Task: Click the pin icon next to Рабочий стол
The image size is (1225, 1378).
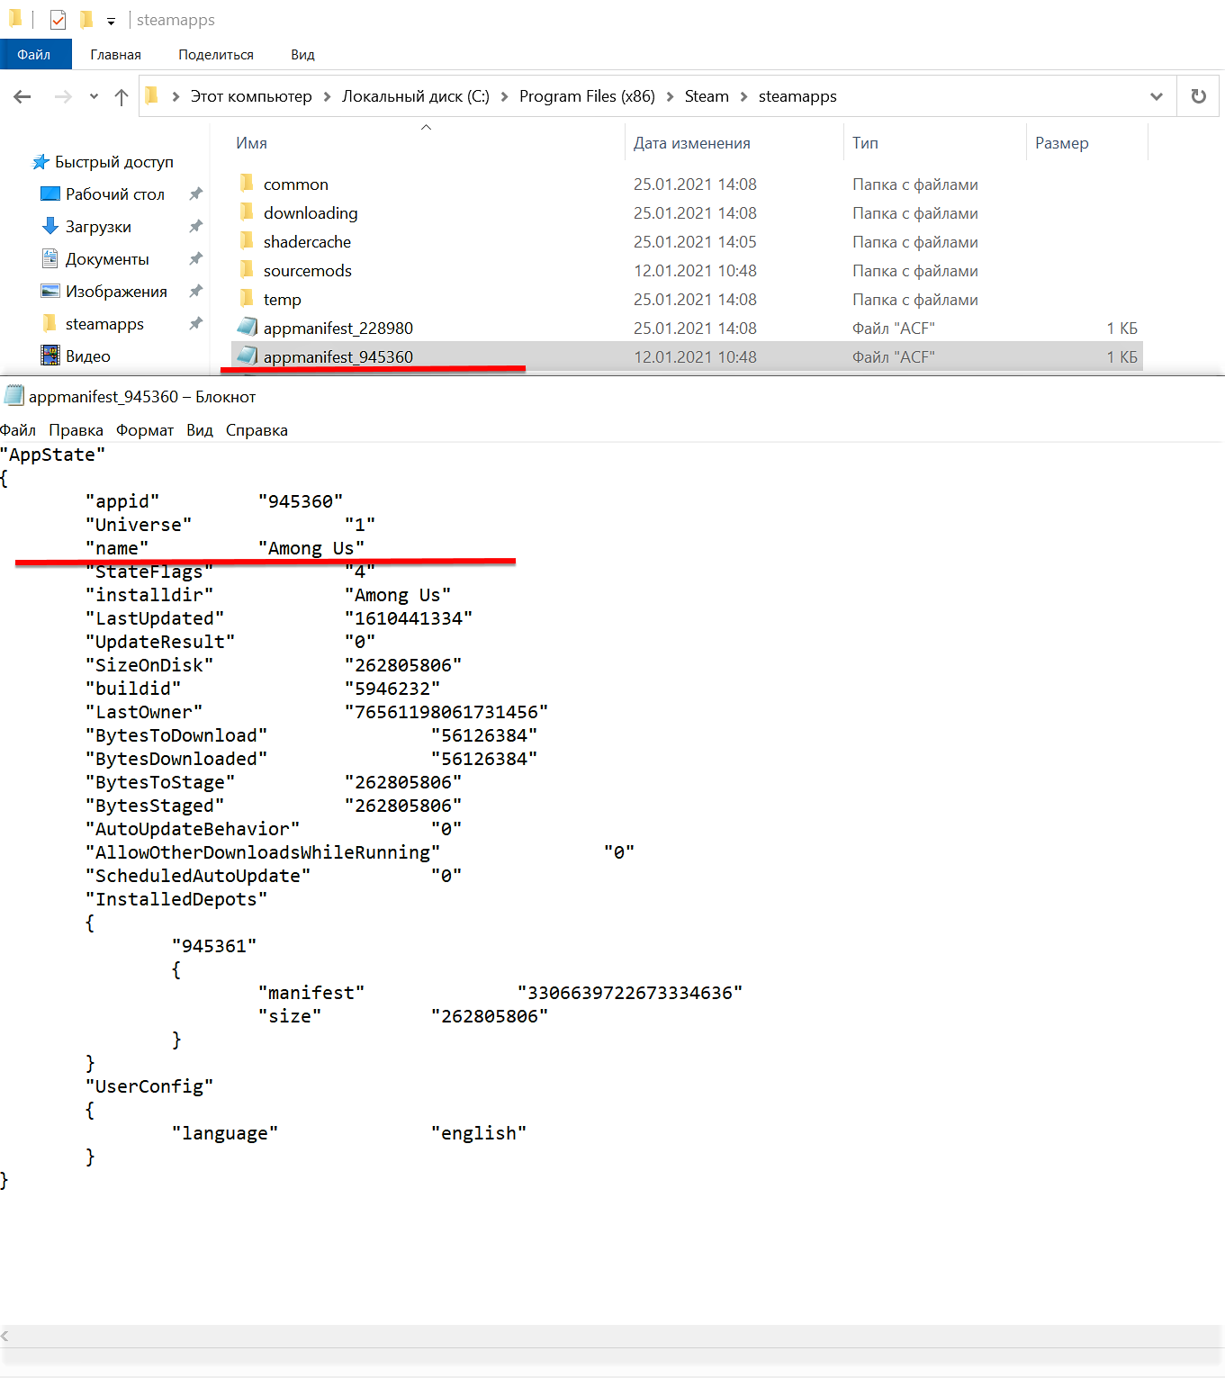Action: pos(195,194)
